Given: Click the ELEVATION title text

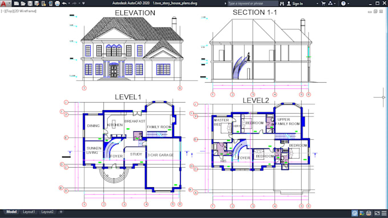Looking at the screenshot, I should 135,13.
